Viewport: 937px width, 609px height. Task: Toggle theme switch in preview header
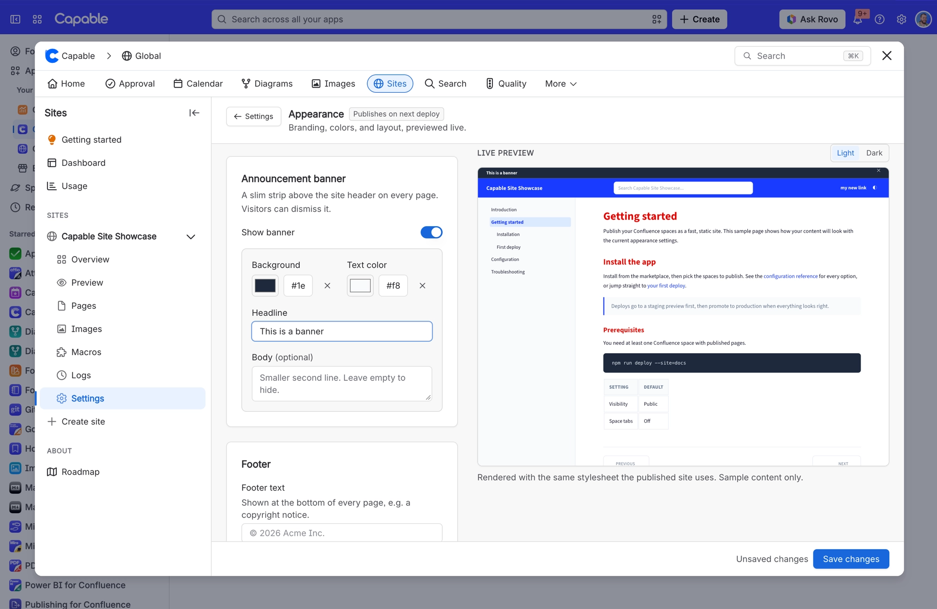pyautogui.click(x=875, y=188)
